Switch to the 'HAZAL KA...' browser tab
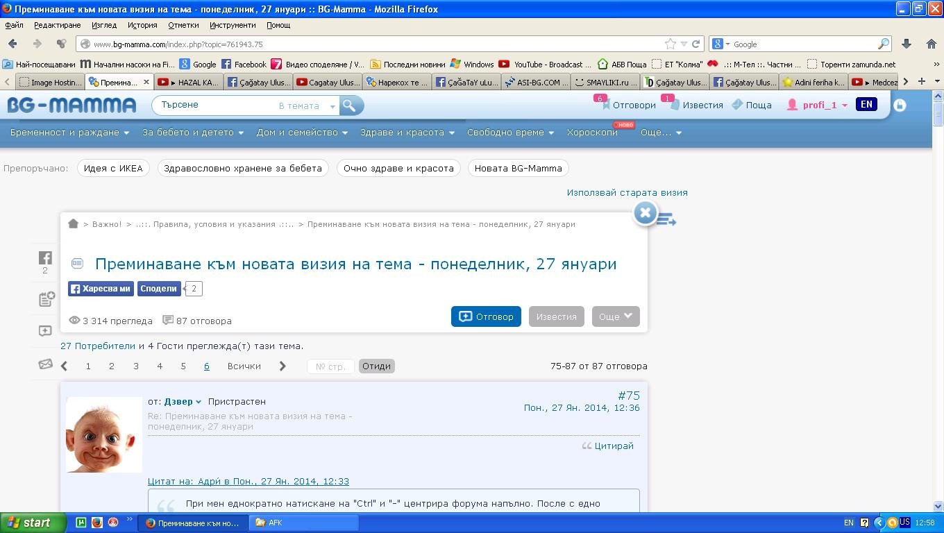Viewport: 944px width, 533px height. pyautogui.click(x=189, y=82)
